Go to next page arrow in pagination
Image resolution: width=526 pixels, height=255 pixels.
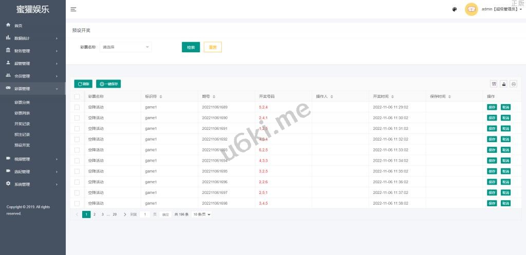click(x=125, y=214)
